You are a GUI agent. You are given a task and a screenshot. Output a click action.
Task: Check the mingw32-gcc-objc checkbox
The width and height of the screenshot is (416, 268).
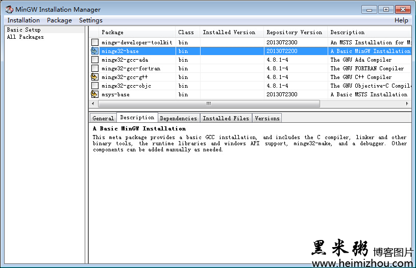(95, 86)
